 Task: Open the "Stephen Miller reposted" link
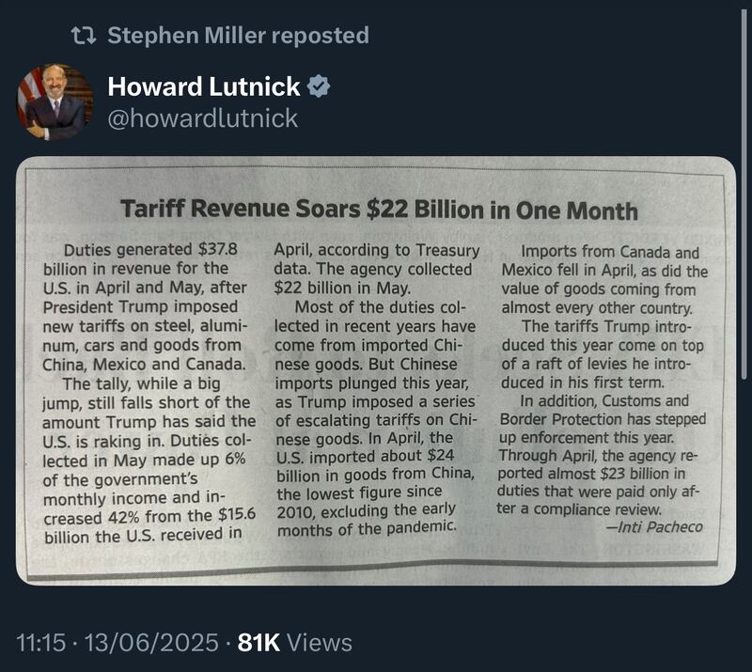point(238,36)
